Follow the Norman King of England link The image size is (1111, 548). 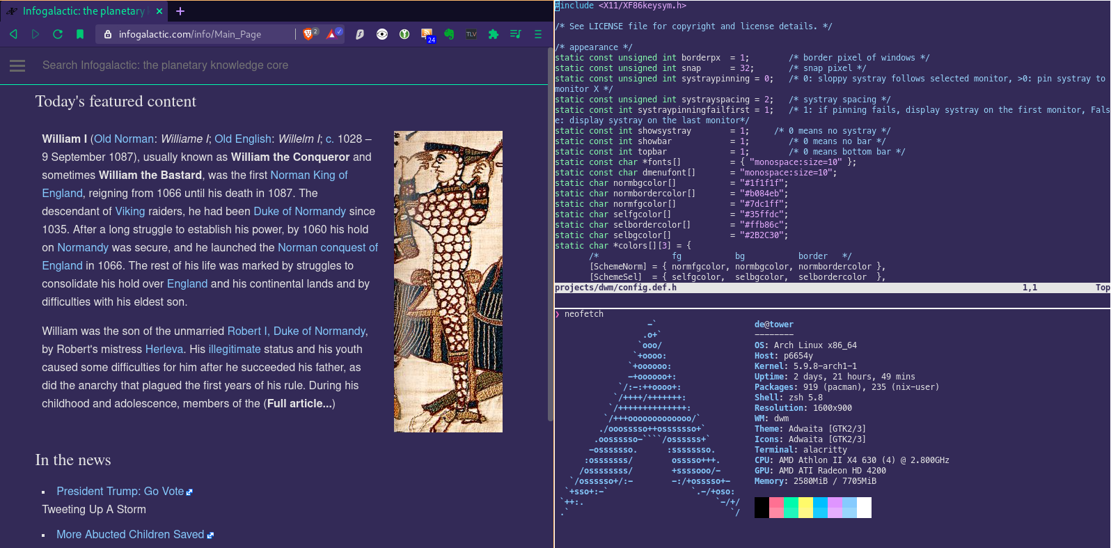[x=309, y=175]
